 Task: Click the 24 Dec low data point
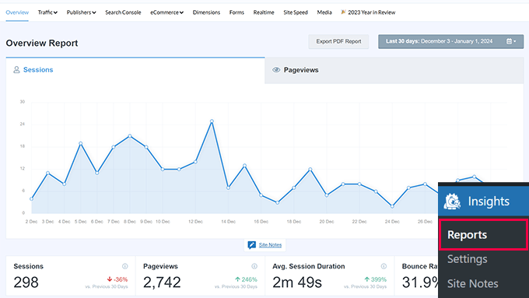point(392,206)
